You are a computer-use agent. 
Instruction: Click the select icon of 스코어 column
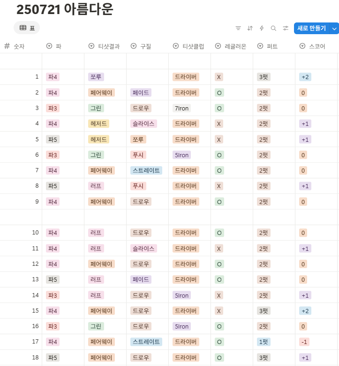(x=302, y=46)
